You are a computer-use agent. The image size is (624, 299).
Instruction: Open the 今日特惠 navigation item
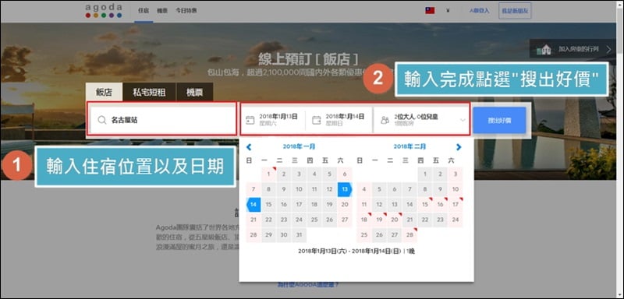186,11
